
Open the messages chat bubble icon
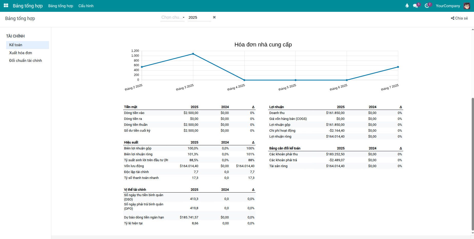click(x=415, y=6)
